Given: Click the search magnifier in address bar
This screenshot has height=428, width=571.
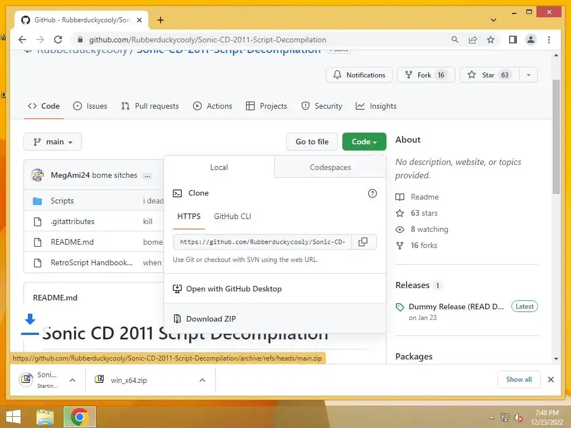Looking at the screenshot, I should pyautogui.click(x=455, y=40).
